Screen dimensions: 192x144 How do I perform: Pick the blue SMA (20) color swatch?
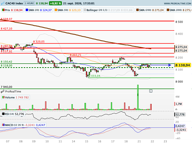(27, 10)
